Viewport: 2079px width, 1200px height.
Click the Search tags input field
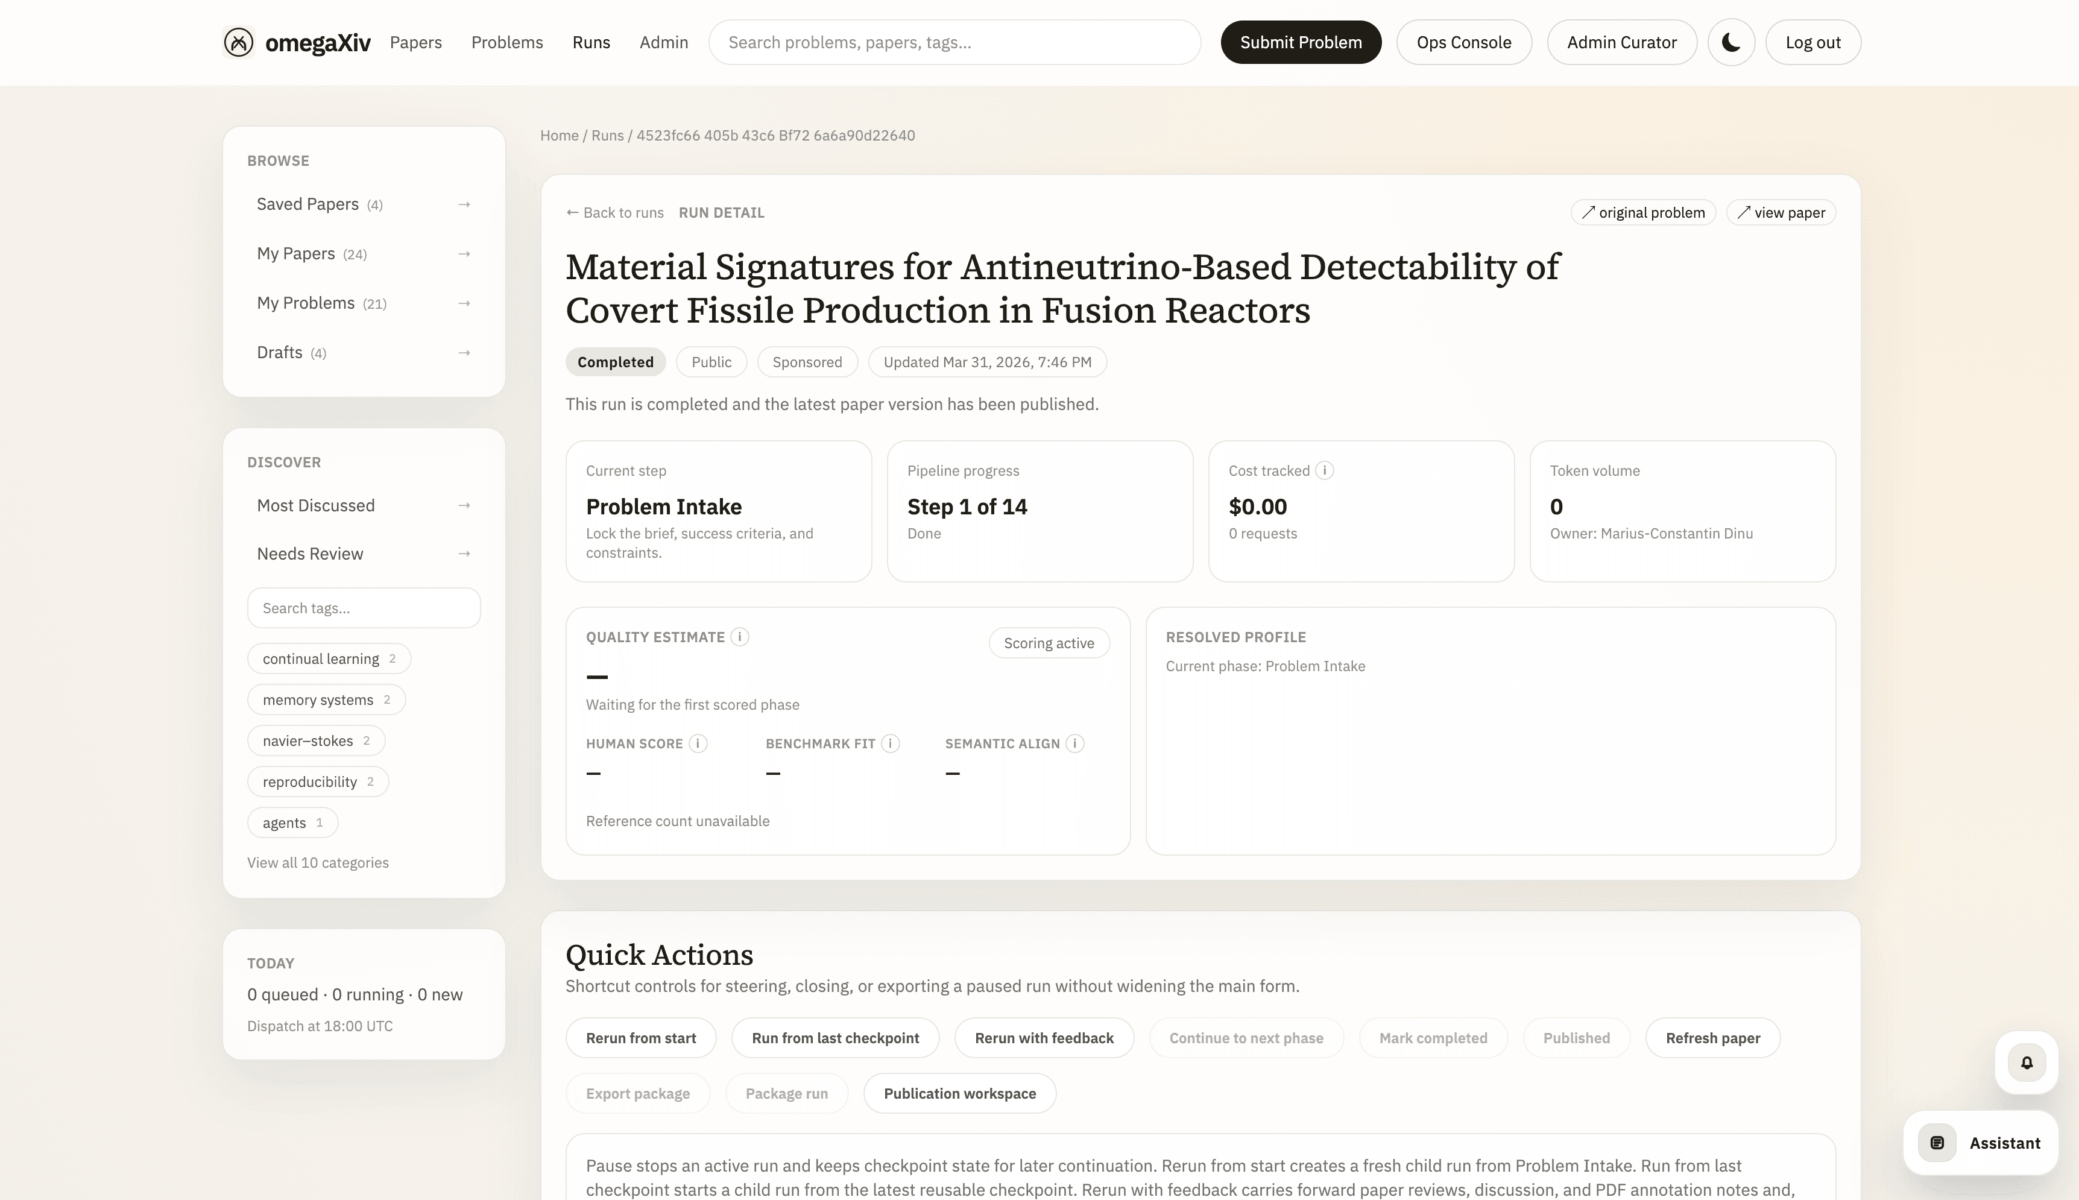coord(364,607)
